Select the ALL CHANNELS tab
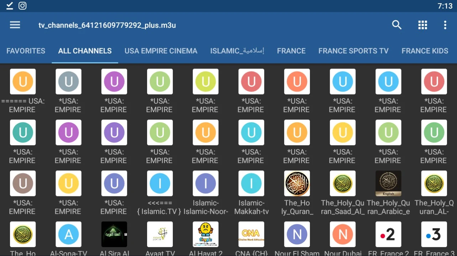This screenshot has height=256, width=457. tap(85, 51)
